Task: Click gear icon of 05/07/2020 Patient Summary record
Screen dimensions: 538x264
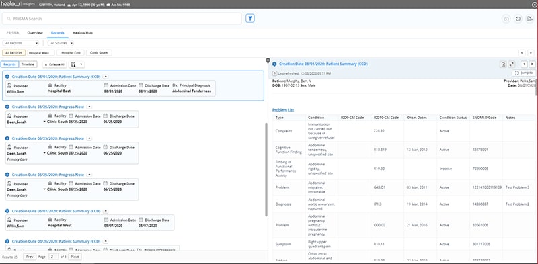Action: point(7,211)
